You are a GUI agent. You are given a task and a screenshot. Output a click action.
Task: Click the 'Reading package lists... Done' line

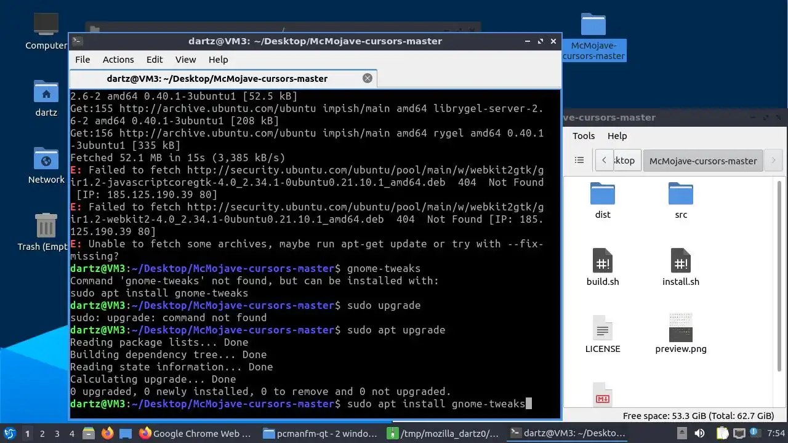159,342
